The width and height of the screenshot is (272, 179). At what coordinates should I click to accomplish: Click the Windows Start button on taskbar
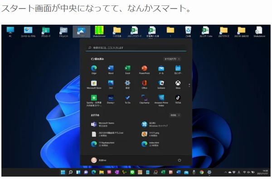[63, 172]
